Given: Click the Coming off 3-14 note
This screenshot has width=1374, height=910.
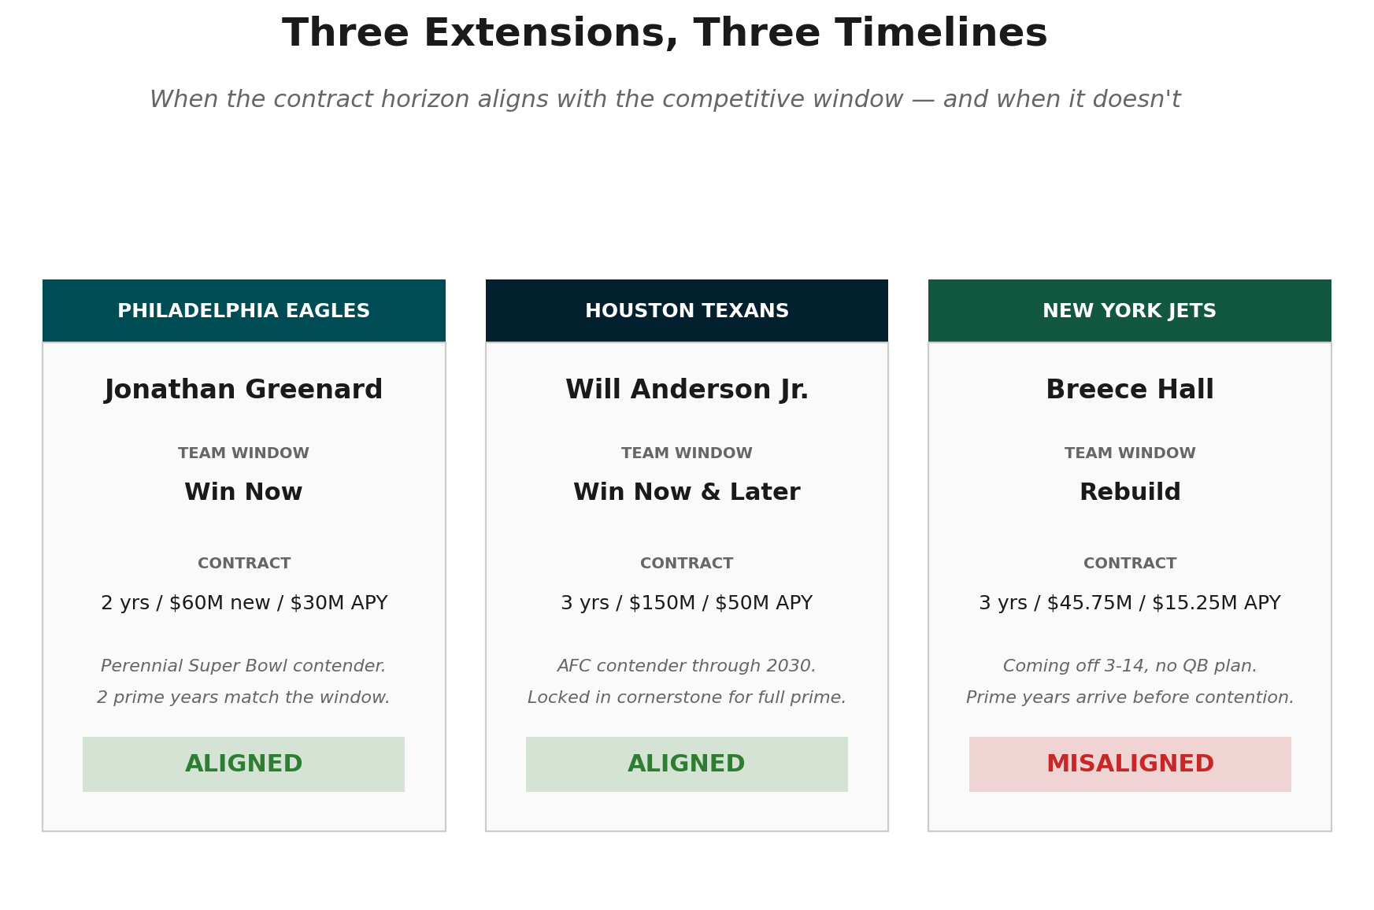Looking at the screenshot, I should (1130, 667).
